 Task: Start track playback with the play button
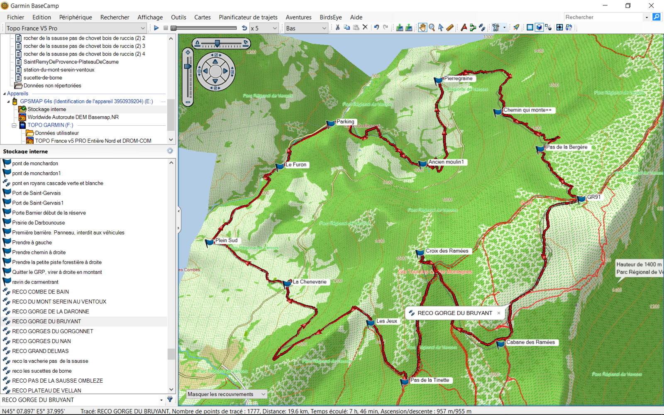tap(156, 28)
